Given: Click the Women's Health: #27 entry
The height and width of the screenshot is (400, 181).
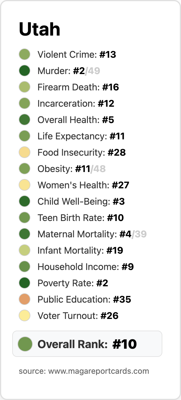Looking at the screenshot, I should tap(83, 185).
